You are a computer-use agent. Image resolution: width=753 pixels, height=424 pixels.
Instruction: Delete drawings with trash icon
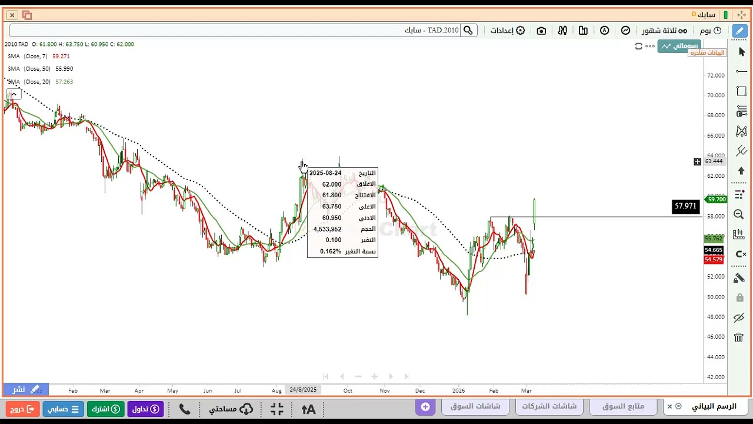coord(739,337)
